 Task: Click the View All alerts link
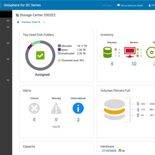pos(56,127)
